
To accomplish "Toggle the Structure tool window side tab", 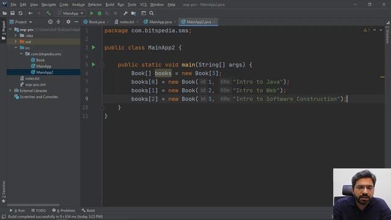I will pos(387,32).
